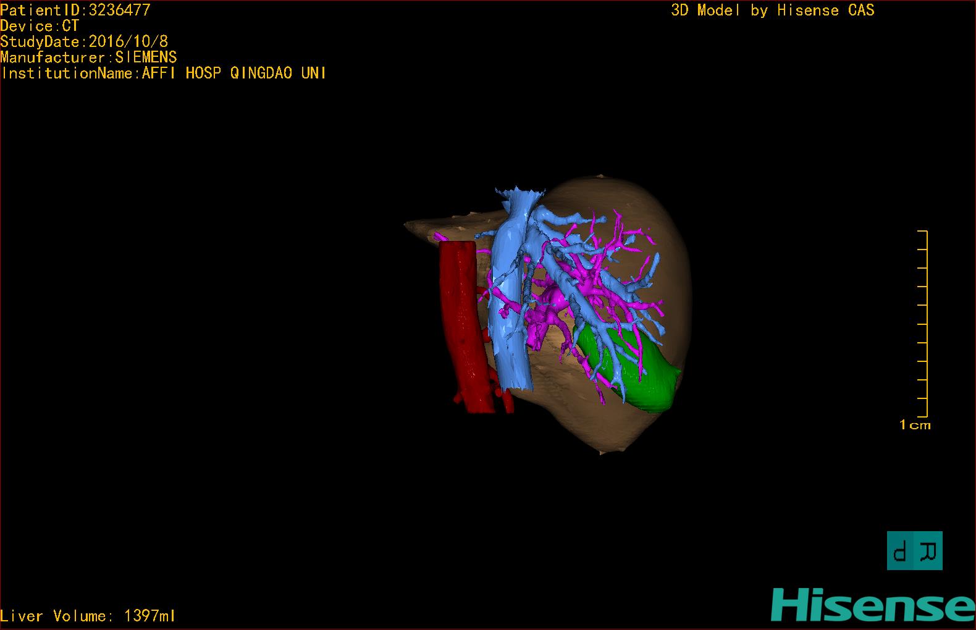Screen dimensions: 976x630
Task: Click the vertical scale ruler
Action: [x=922, y=324]
